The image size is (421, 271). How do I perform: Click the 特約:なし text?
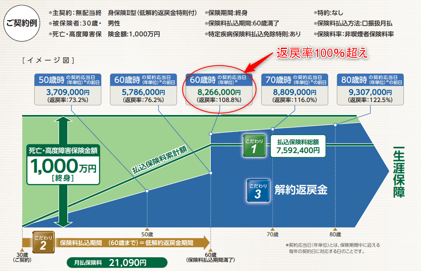(x=329, y=13)
